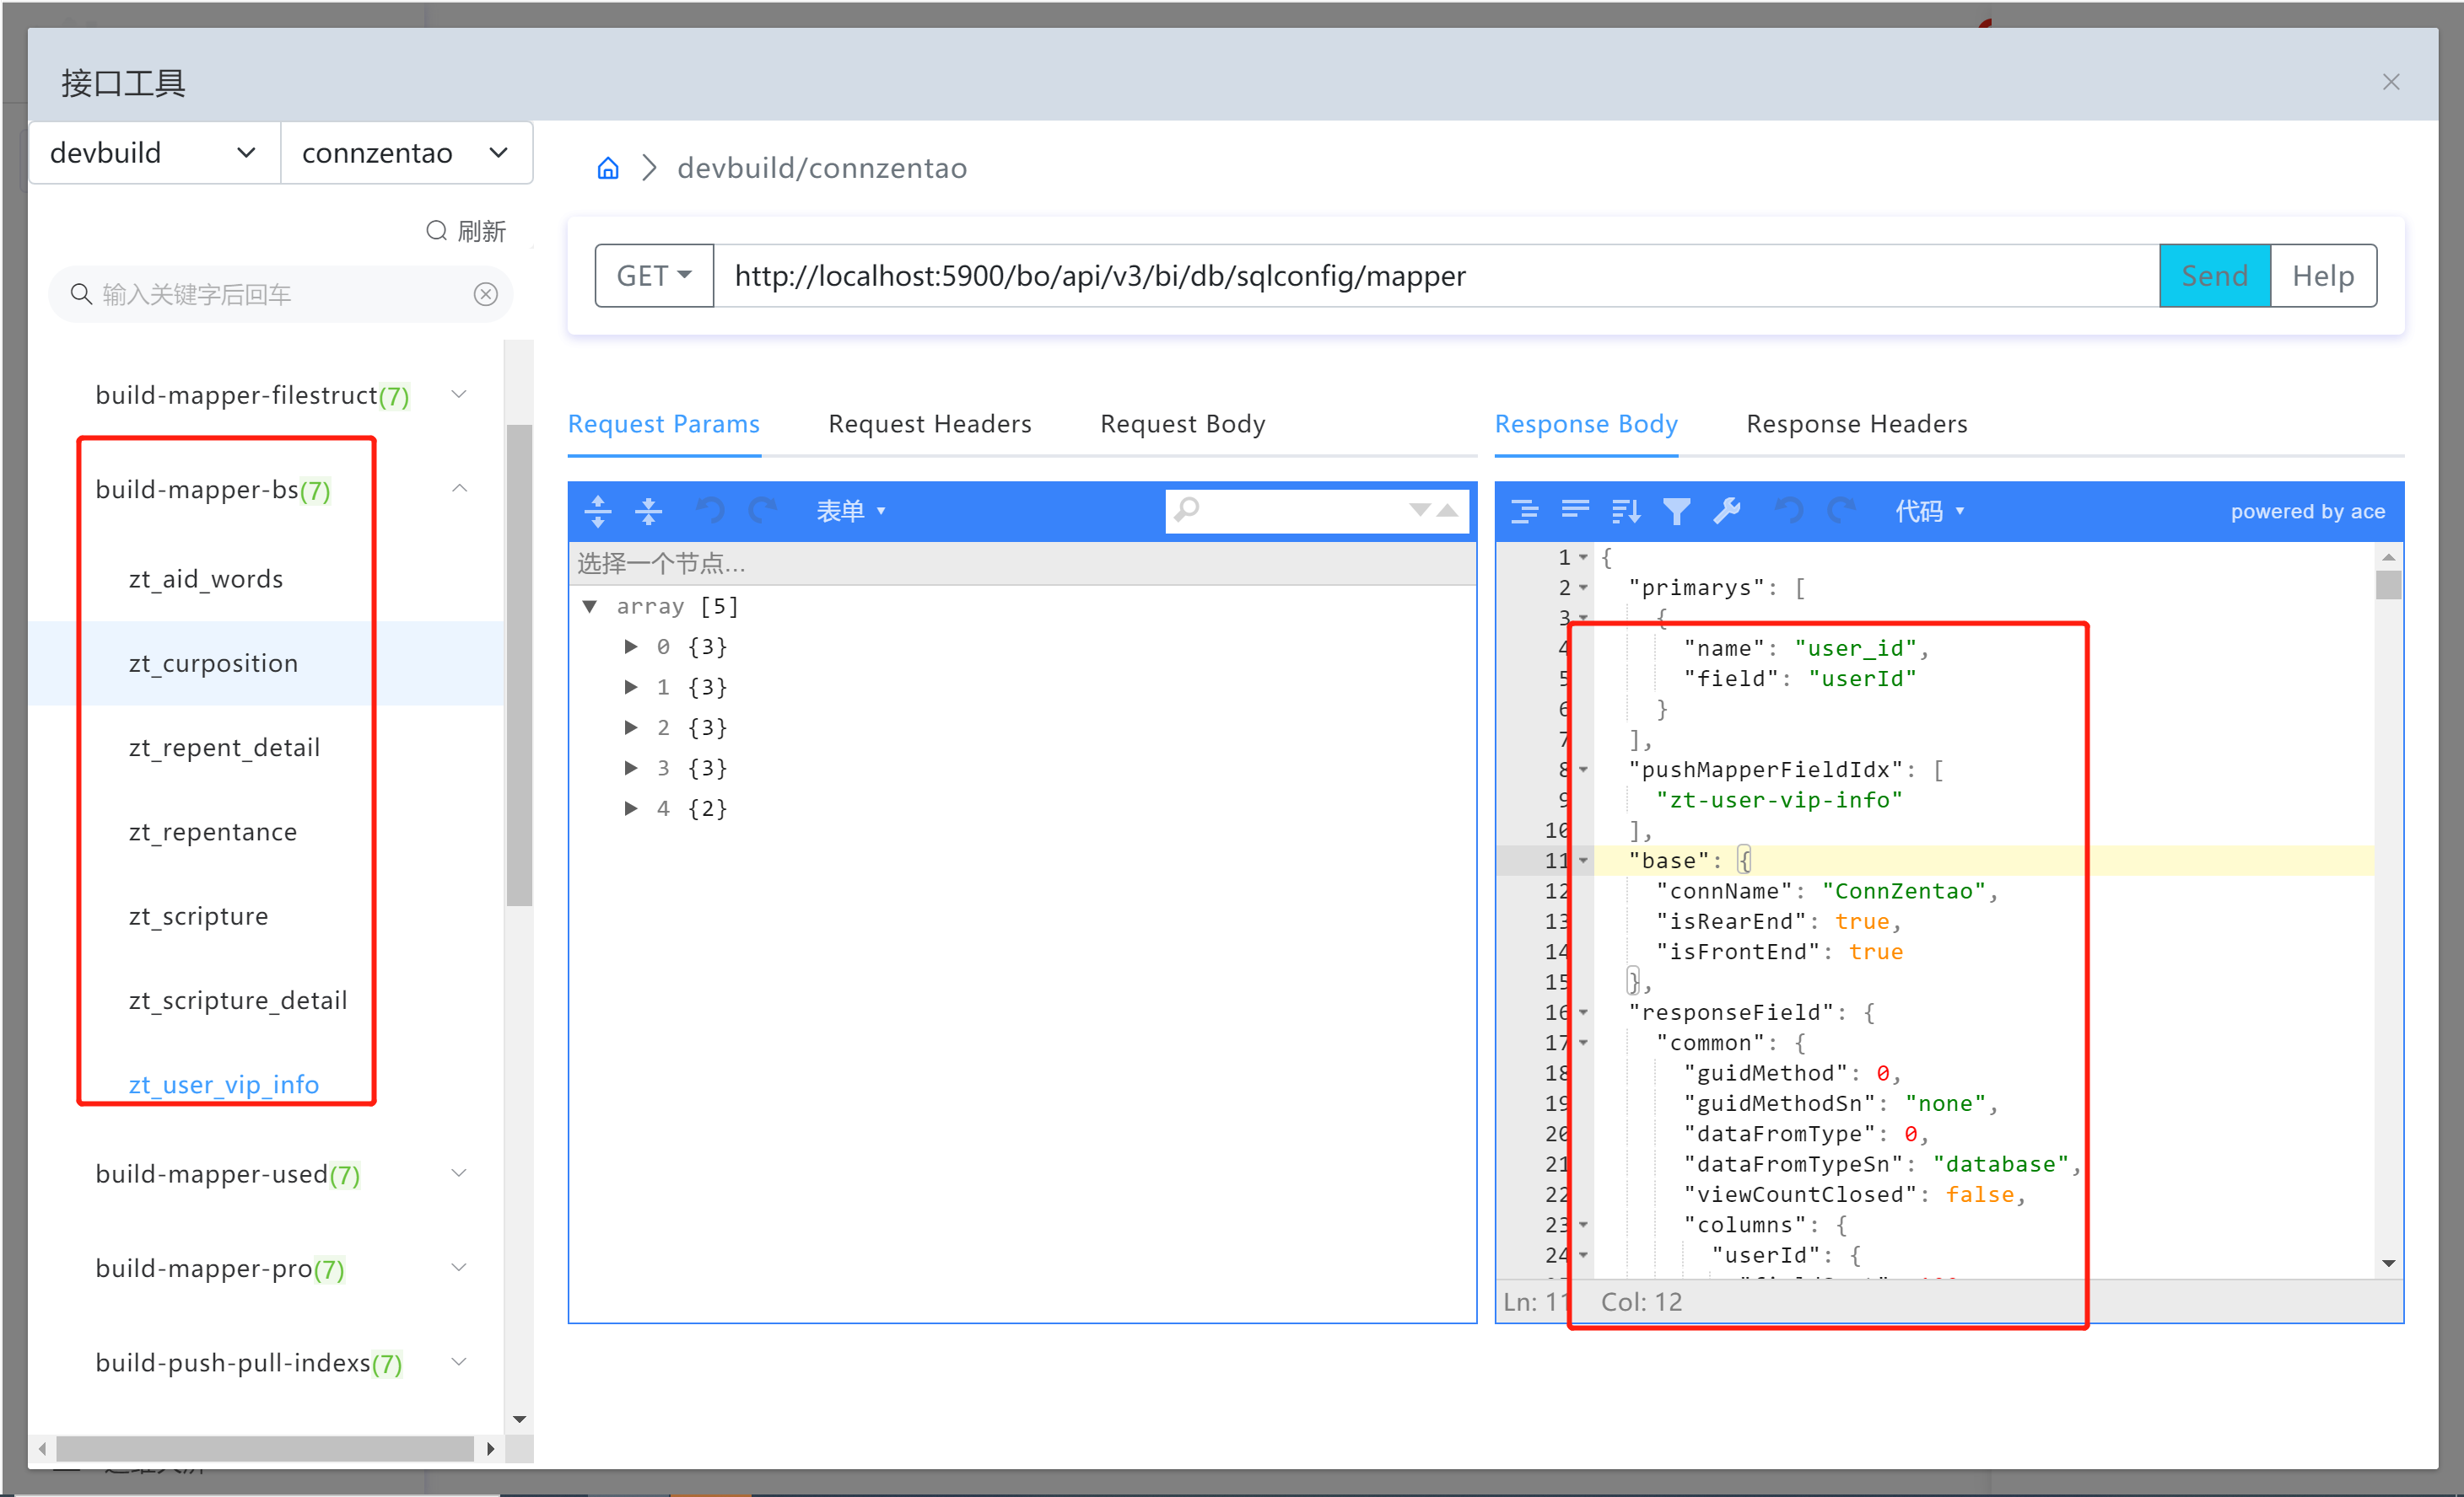Viewport: 2464px width, 1497px height.
Task: Click the sidebar scroll-down arrow
Action: (519, 1419)
